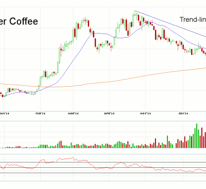Image resolution: width=206 pixels, height=189 pixels.
Task: Click the tallest green volume bar
Action: pyautogui.click(x=197, y=136)
